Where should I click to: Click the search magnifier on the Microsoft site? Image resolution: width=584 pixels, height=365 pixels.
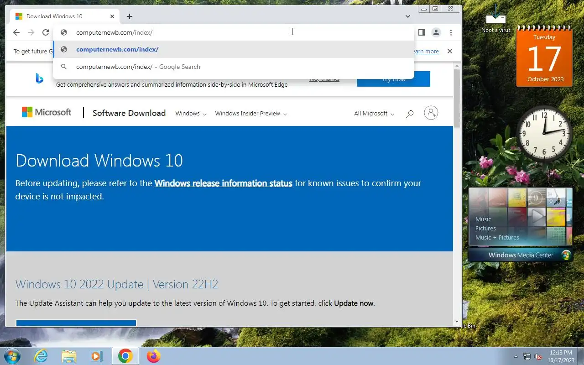pos(410,113)
